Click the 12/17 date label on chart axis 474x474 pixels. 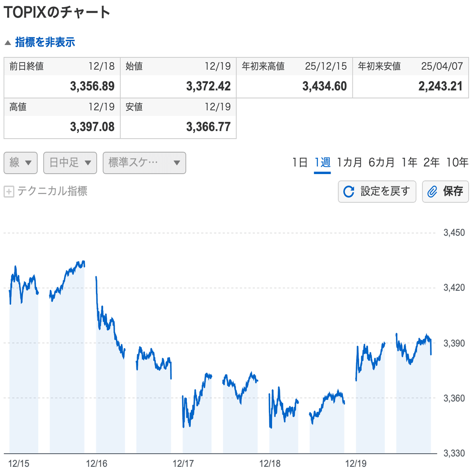pos(183,464)
